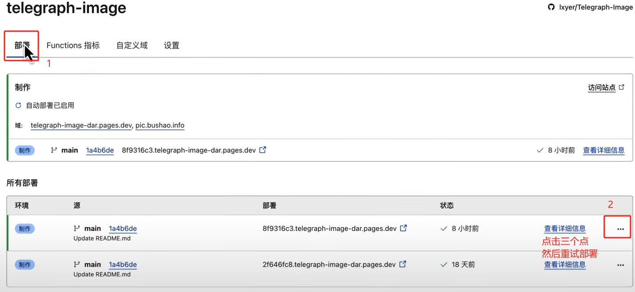Click the checkmark status icon beside 18 天前

tap(444, 265)
